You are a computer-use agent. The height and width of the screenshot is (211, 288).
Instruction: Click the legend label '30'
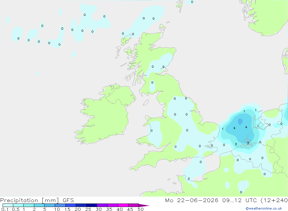(99, 209)
